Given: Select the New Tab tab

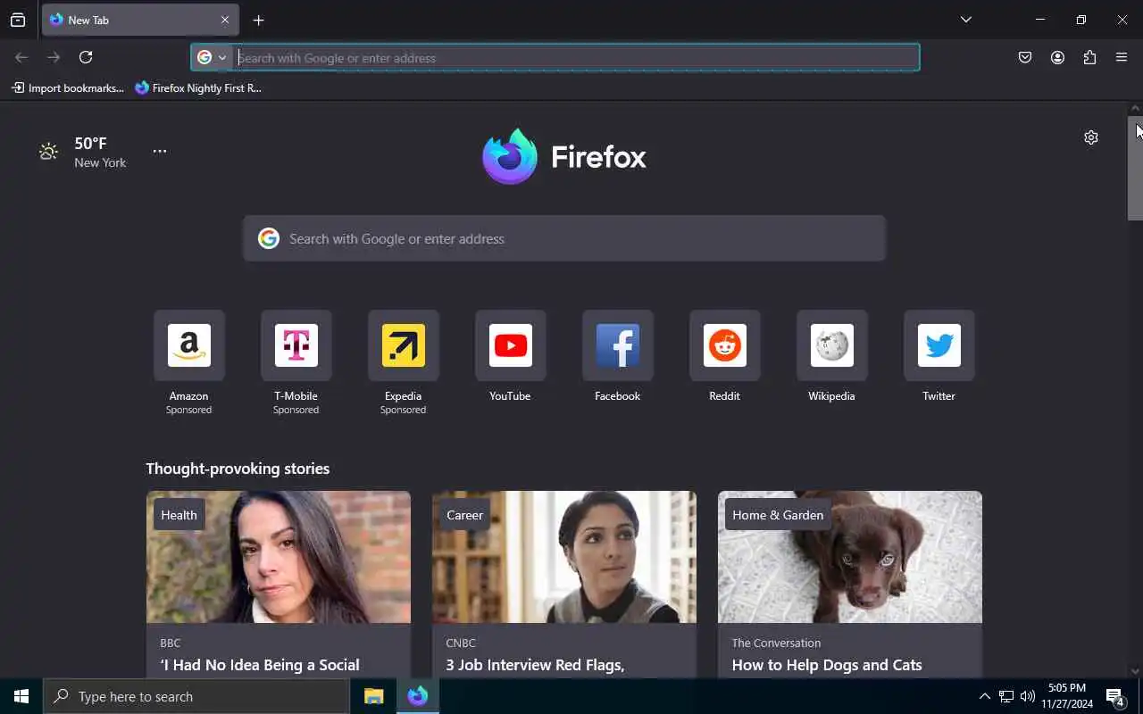Looking at the screenshot, I should coord(140,20).
